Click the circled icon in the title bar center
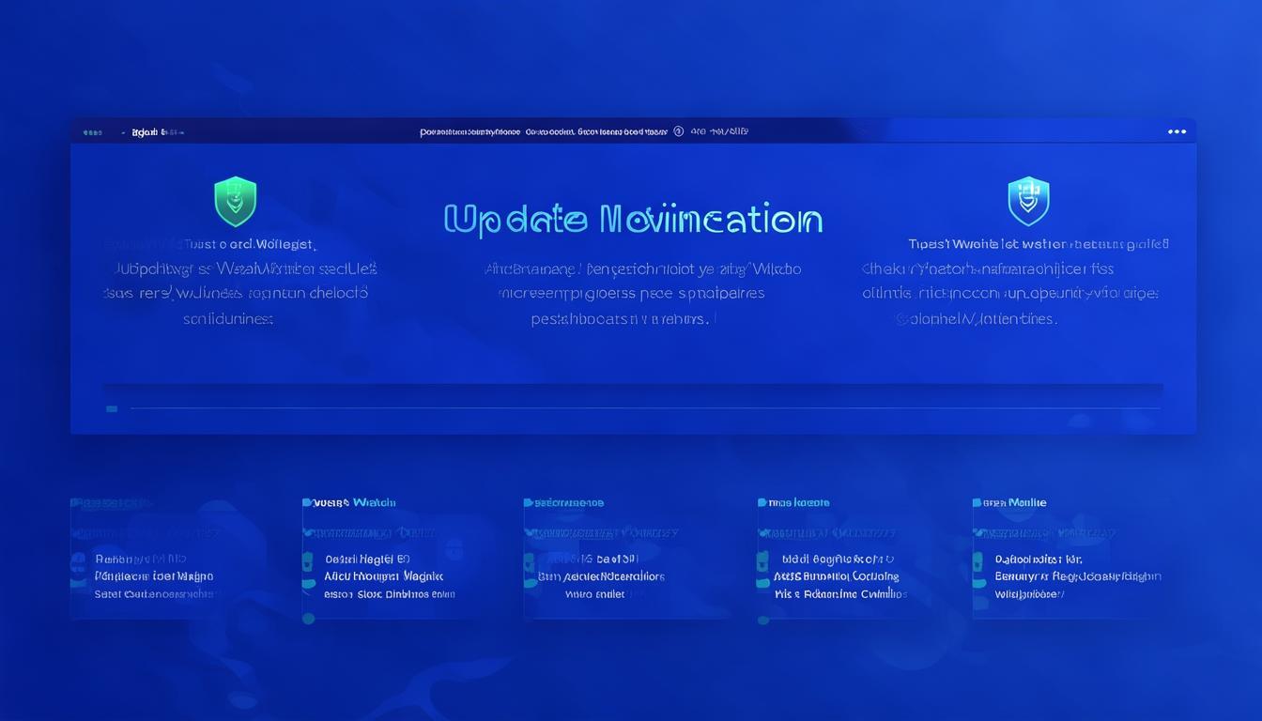The height and width of the screenshot is (721, 1262). [678, 132]
